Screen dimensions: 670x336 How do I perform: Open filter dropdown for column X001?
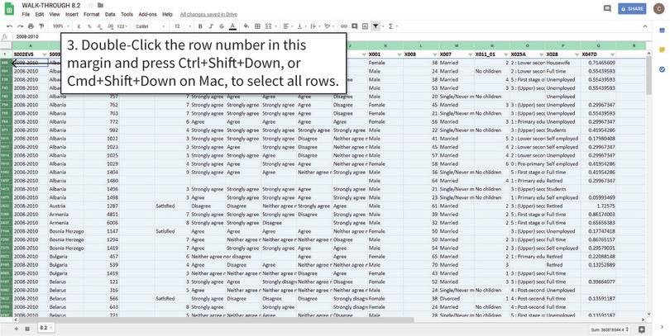399,54
